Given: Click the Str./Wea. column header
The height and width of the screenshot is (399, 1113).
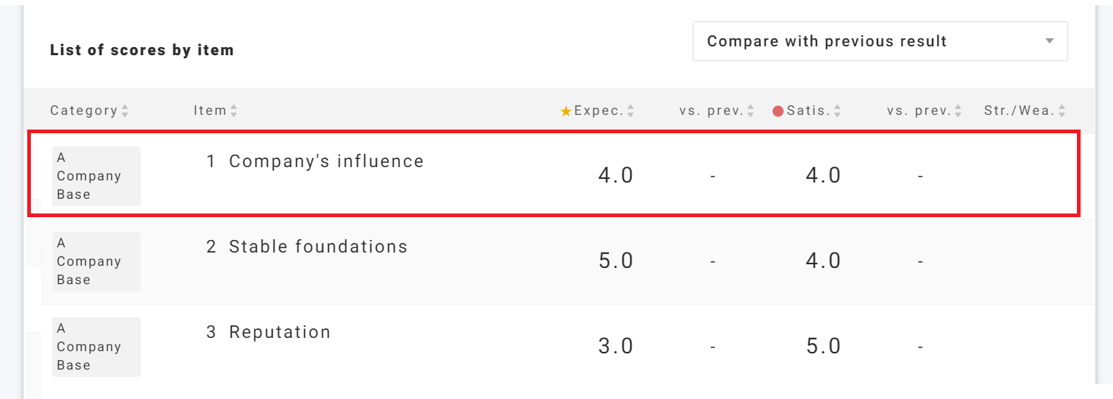Looking at the screenshot, I should 1019,111.
